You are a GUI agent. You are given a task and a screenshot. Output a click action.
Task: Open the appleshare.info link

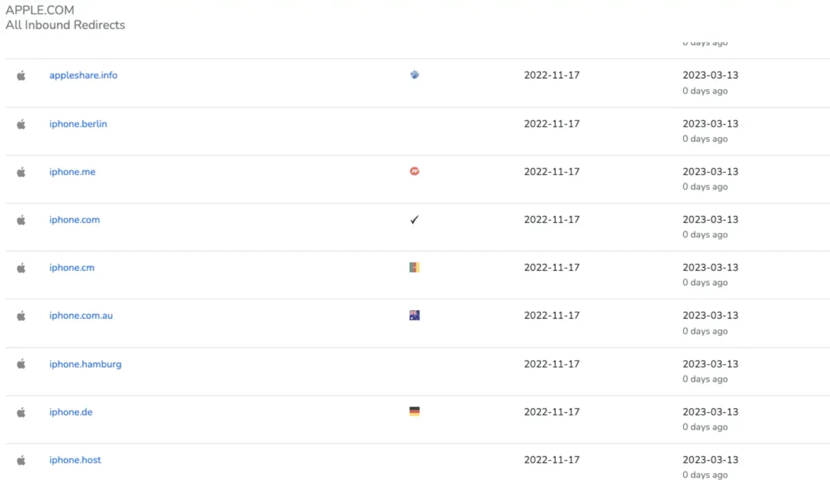pyautogui.click(x=83, y=75)
